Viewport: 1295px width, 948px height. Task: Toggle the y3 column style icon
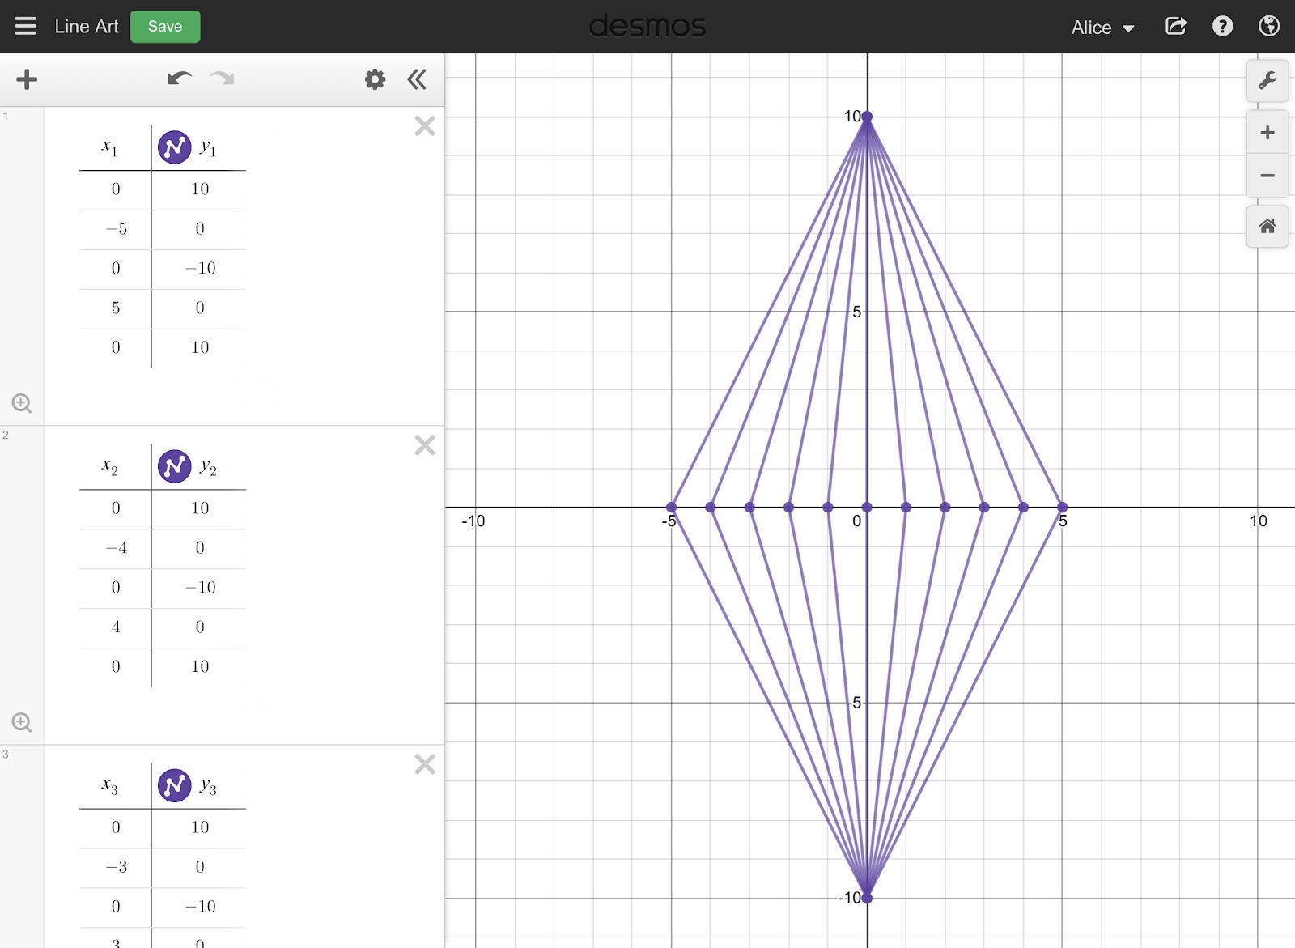175,785
